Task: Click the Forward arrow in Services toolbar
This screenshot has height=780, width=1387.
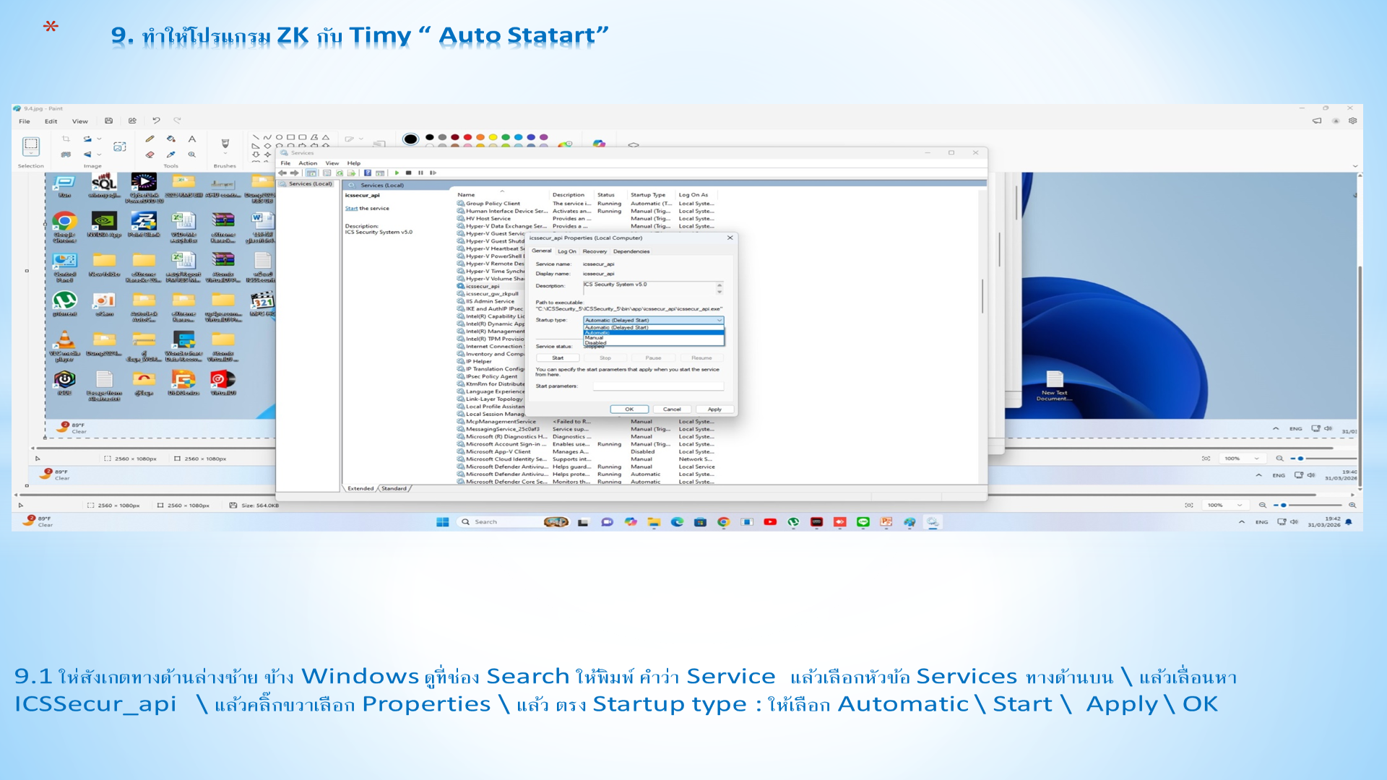Action: coord(294,173)
